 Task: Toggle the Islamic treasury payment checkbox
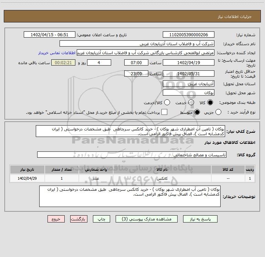click(164, 112)
